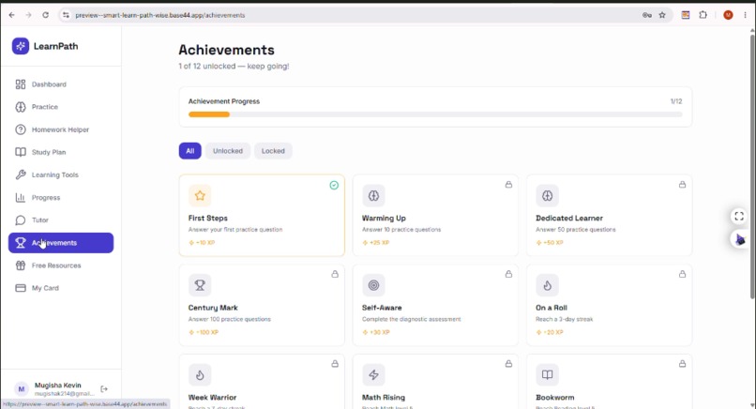This screenshot has height=409, width=756.
Task: Open Free Resources page
Action: (x=61, y=265)
